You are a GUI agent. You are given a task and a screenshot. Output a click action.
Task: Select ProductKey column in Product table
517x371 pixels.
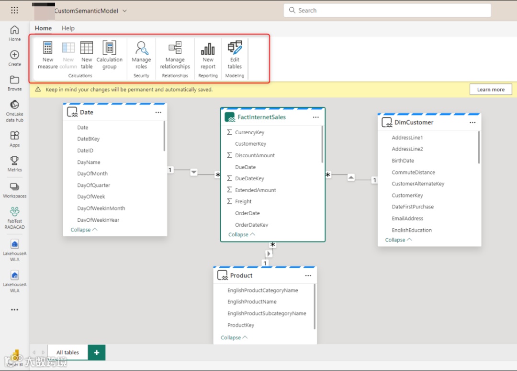point(241,325)
